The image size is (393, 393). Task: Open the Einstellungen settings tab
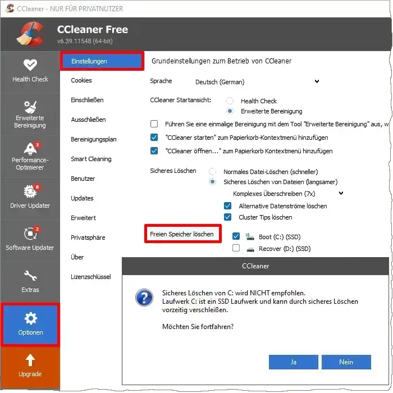[102, 61]
